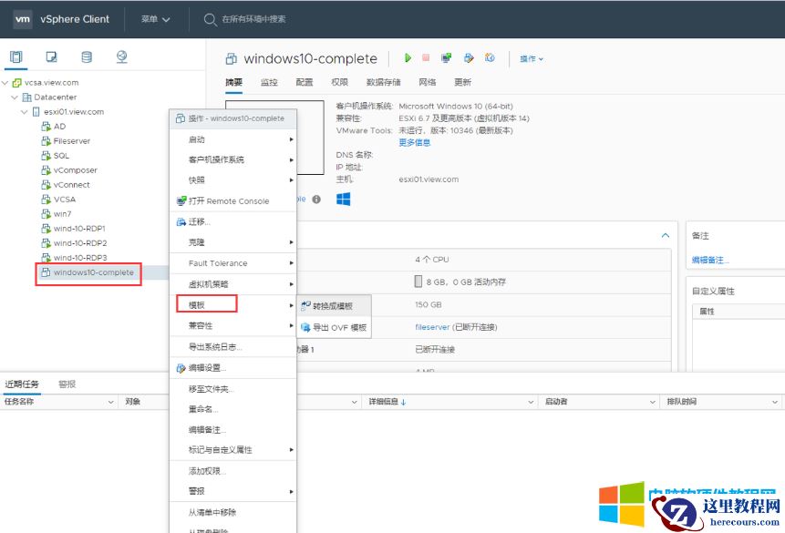Open filter dropdown on 任务名称 column
The image size is (785, 533).
pos(111,402)
